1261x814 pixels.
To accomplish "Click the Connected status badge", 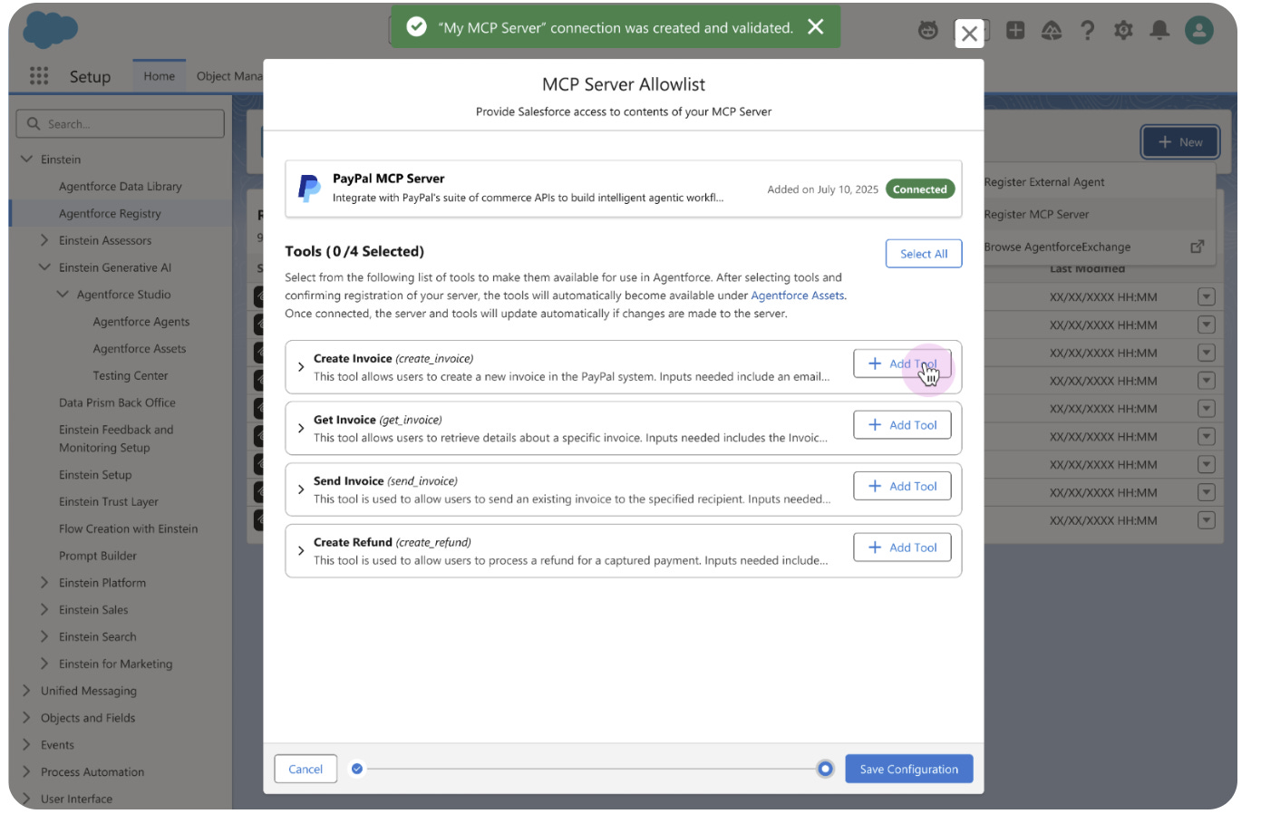I will click(x=919, y=189).
